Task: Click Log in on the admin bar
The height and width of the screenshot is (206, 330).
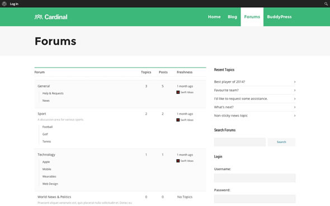Action: point(14,4)
